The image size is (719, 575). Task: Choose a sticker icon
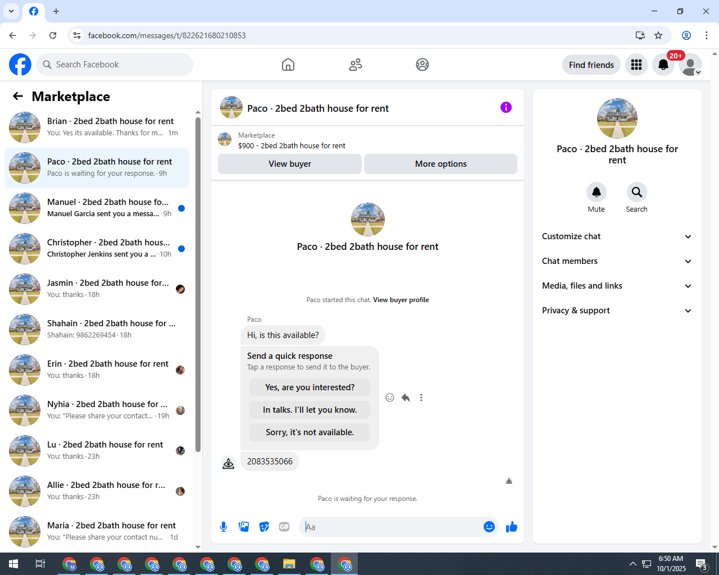[x=264, y=527]
